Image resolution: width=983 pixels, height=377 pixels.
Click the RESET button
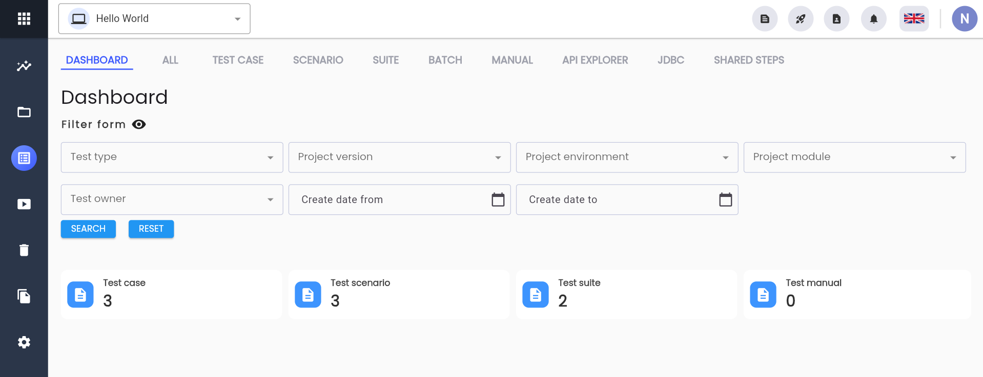151,229
